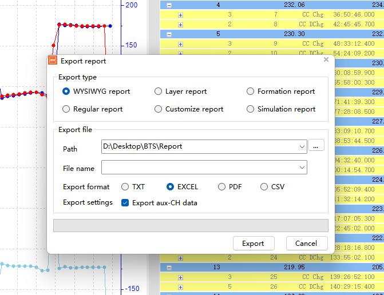
Task: Click time value 42:45:45.700
Action: pyautogui.click(x=354, y=24)
